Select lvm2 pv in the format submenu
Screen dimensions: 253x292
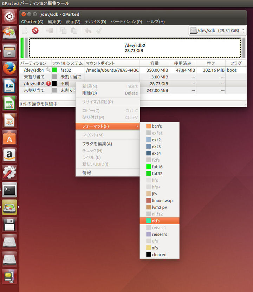tap(160, 207)
